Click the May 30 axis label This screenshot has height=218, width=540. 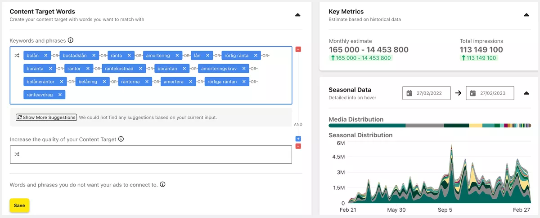coord(396,209)
